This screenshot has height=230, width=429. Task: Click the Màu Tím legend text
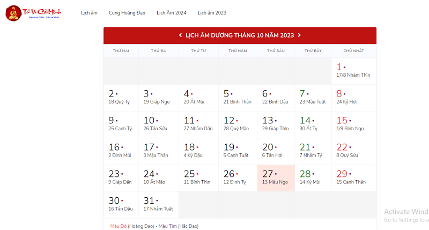coord(167,226)
